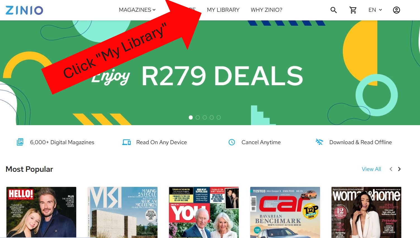The height and width of the screenshot is (238, 420).
Task: Click the Cancel Anytime clock icon
Action: click(x=232, y=142)
